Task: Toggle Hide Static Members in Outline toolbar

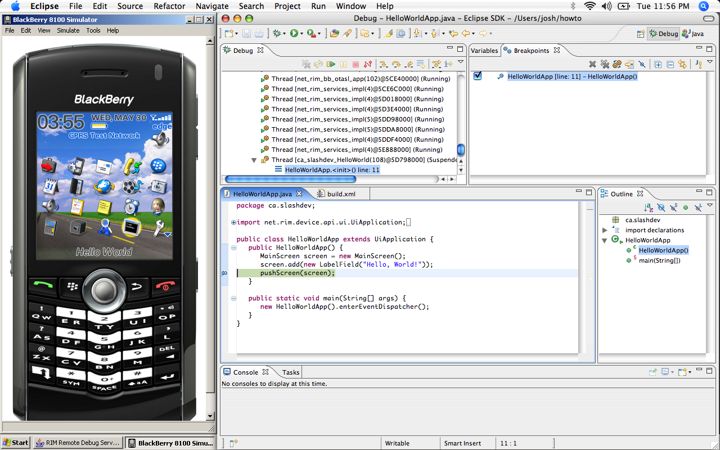Action: [673, 208]
